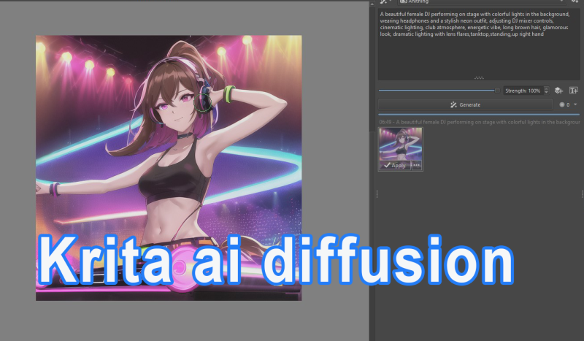This screenshot has height=341, width=584.
Task: Open the style preset dropdown at top
Action: click(482, 2)
